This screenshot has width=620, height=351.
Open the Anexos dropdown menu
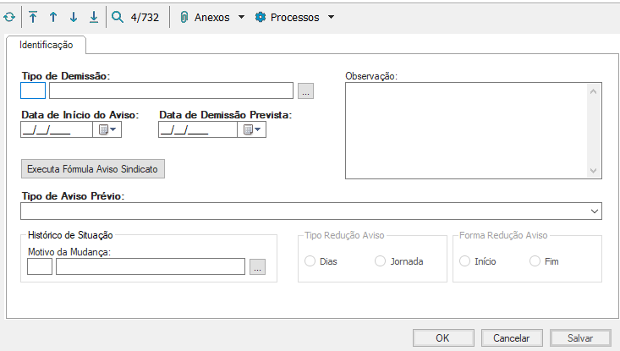[211, 17]
